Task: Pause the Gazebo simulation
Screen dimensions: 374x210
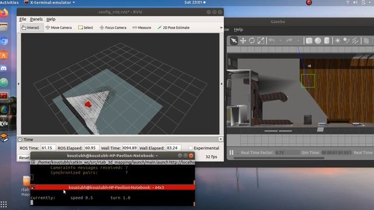Action: pyautogui.click(x=231, y=152)
